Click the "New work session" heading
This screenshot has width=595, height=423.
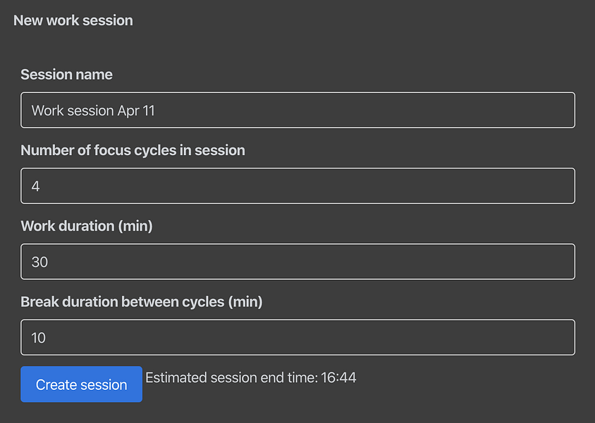[x=73, y=20]
